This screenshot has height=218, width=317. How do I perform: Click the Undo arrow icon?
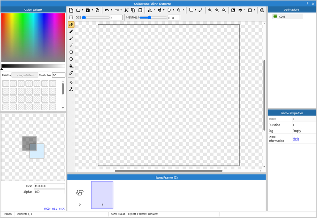point(107,10)
